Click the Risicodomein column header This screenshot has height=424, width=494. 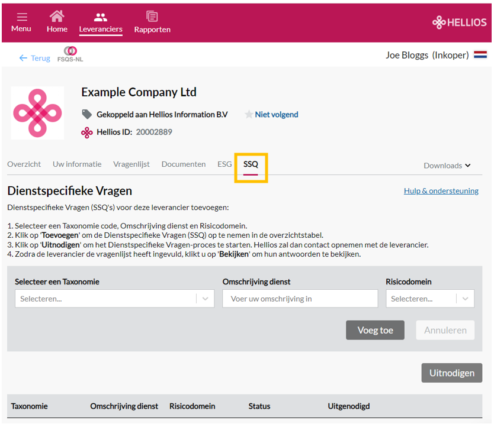click(x=192, y=406)
